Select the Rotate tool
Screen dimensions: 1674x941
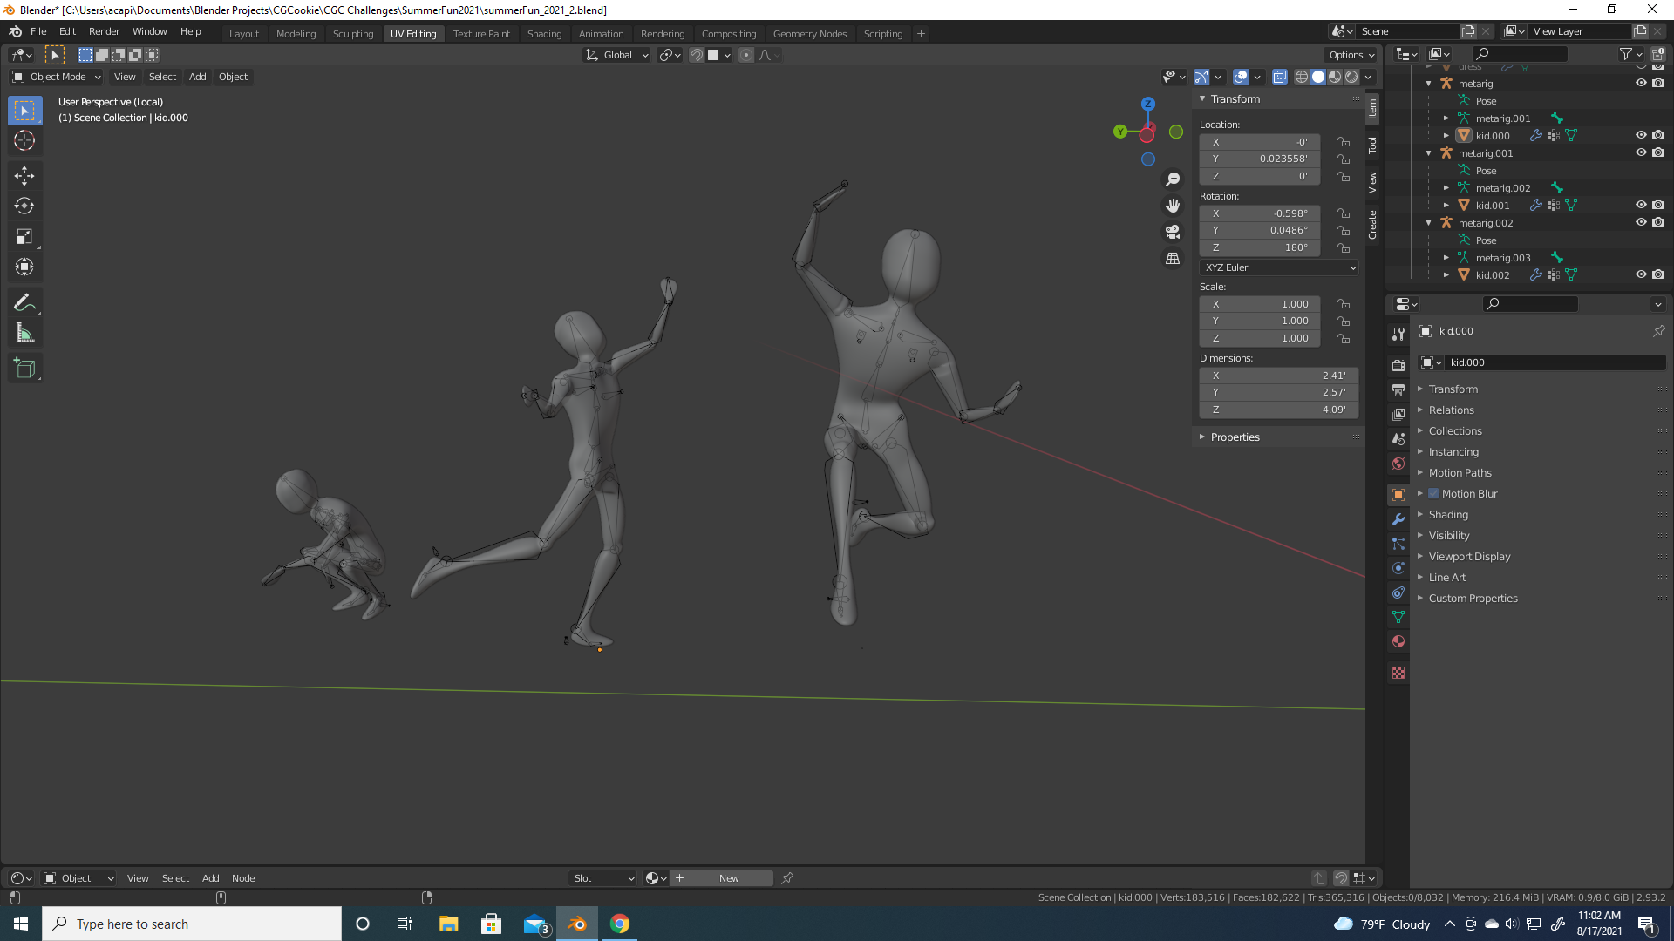pyautogui.click(x=24, y=206)
